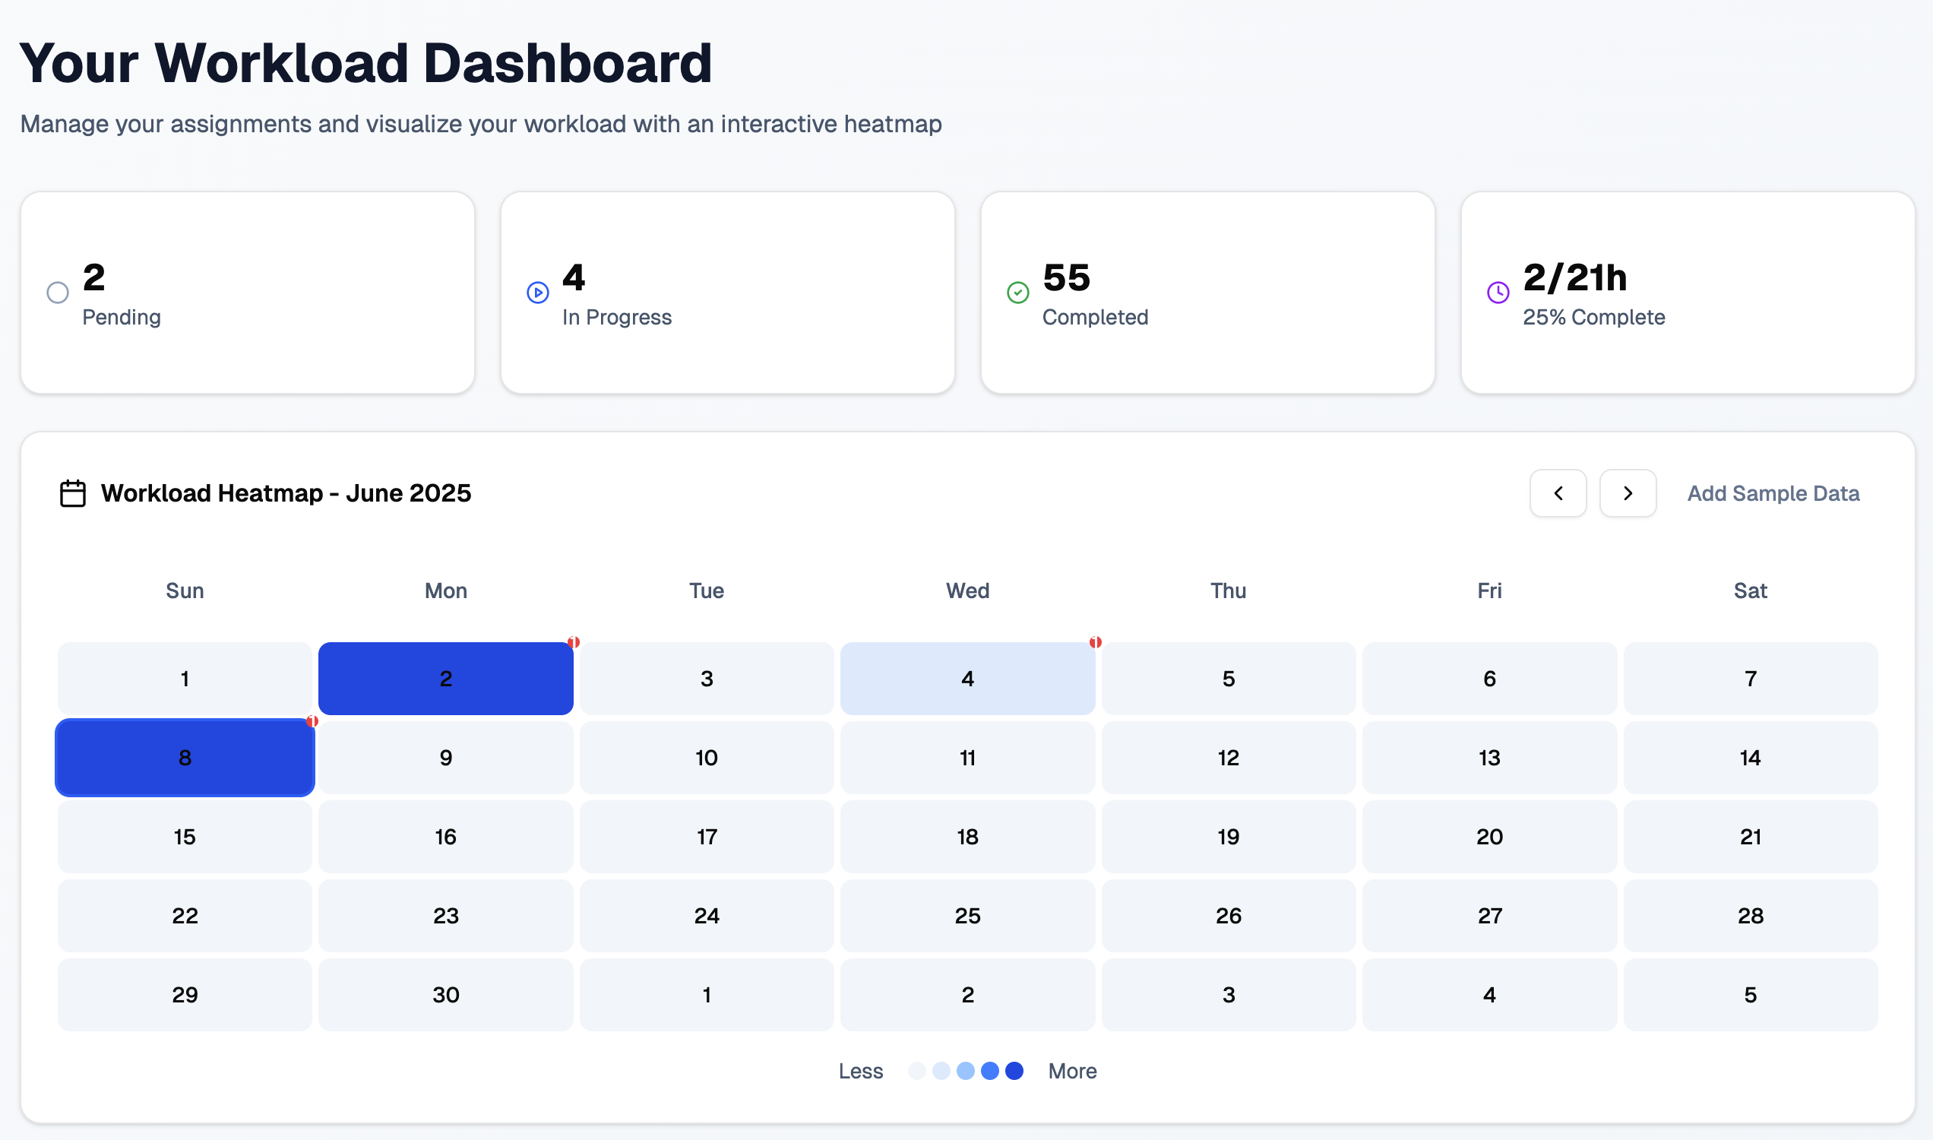1933x1140 pixels.
Task: Open the highlighted June 8 day cell
Action: coord(185,758)
